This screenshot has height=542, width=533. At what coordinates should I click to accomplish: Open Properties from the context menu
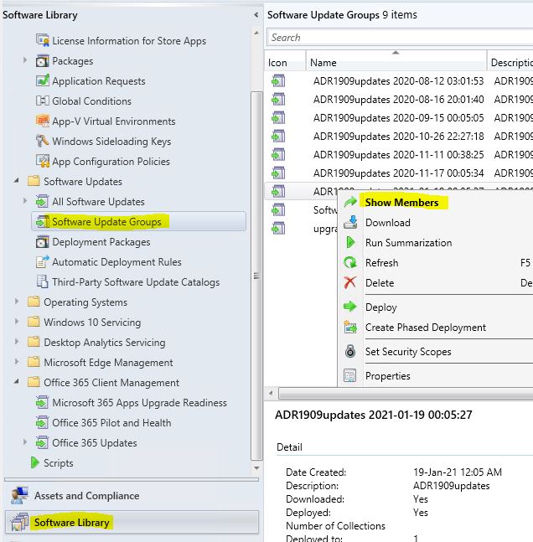(388, 376)
